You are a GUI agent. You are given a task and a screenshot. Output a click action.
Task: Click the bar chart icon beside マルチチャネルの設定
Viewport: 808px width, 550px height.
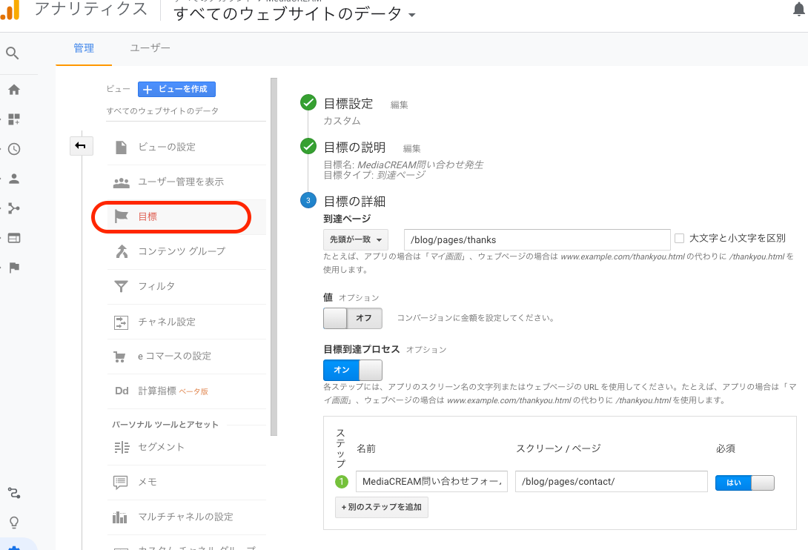click(119, 517)
